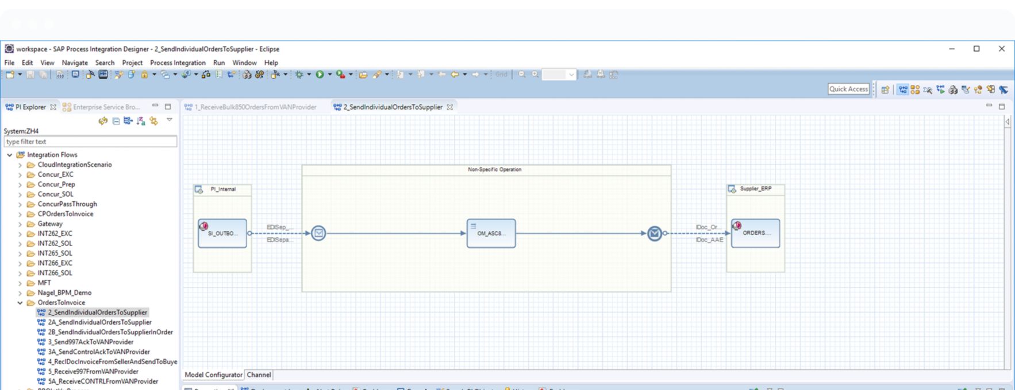Maximize the PI Explorer panel
The height and width of the screenshot is (390, 1015).
tap(168, 107)
